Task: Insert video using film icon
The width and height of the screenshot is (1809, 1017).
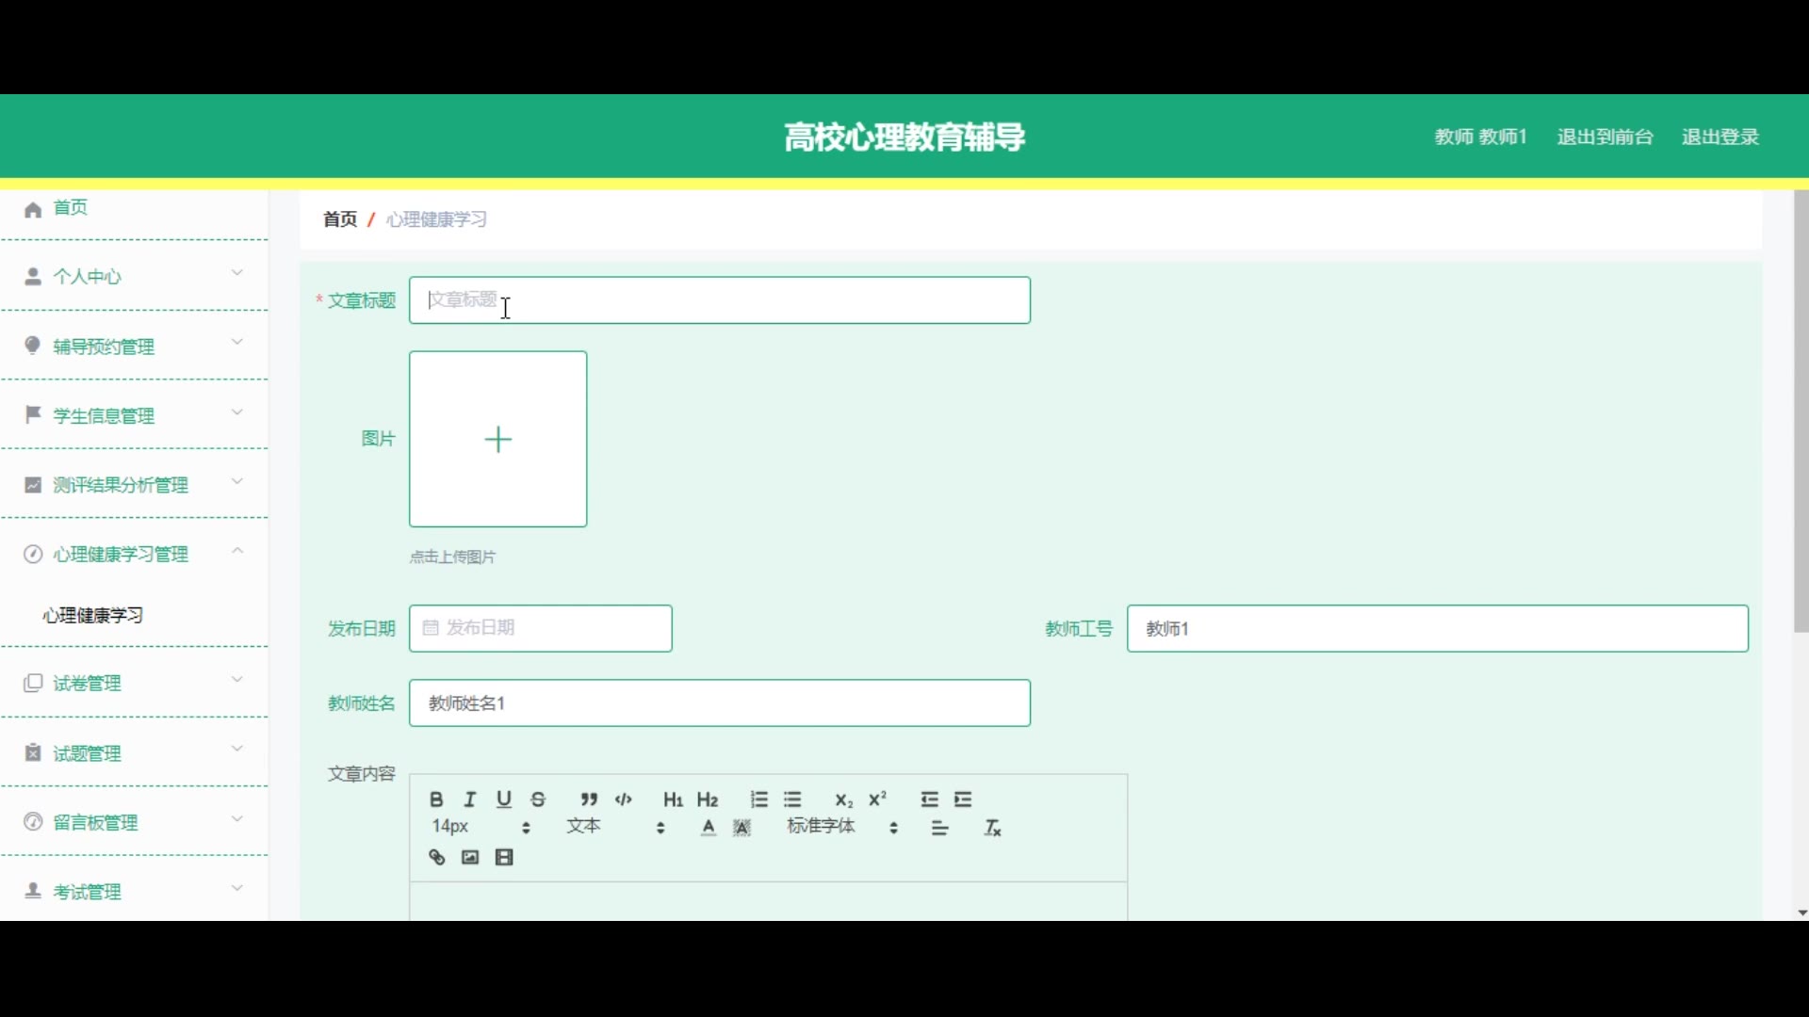Action: point(505,857)
